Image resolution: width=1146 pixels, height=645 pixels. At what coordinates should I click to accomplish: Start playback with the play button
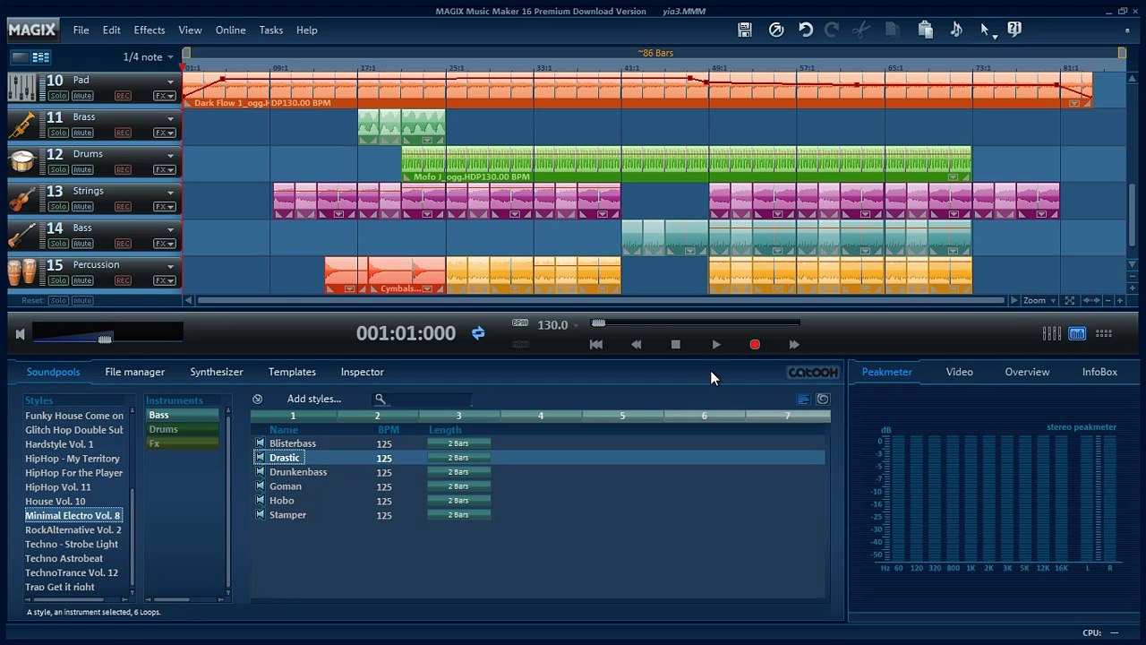click(x=715, y=345)
